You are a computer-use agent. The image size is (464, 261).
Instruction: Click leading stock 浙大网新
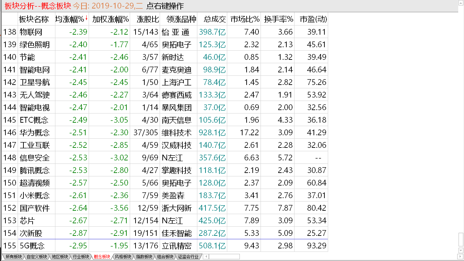point(177,208)
